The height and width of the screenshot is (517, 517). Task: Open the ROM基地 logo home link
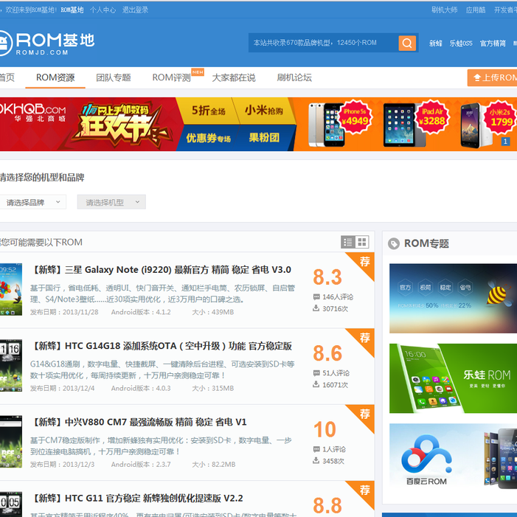[x=47, y=44]
